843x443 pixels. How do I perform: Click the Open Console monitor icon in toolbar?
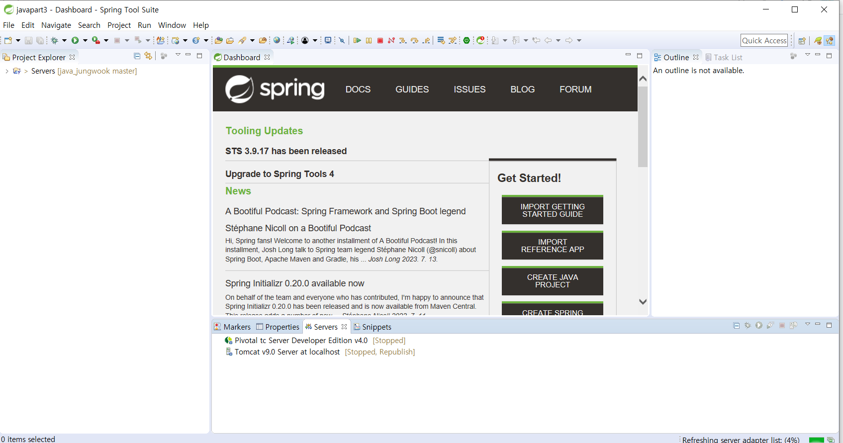click(328, 40)
